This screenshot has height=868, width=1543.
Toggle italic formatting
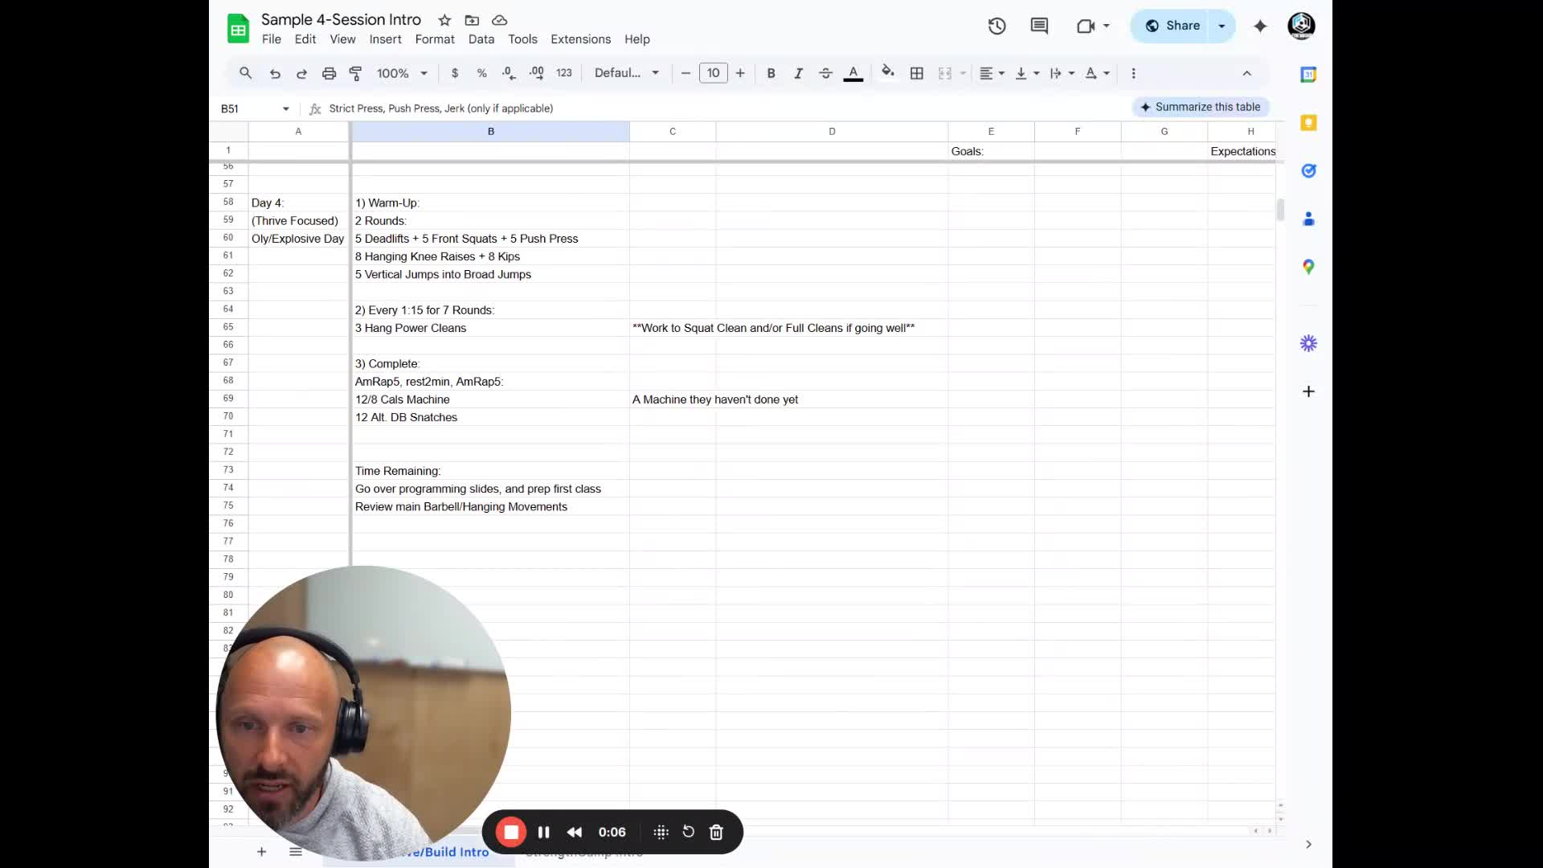pyautogui.click(x=798, y=73)
